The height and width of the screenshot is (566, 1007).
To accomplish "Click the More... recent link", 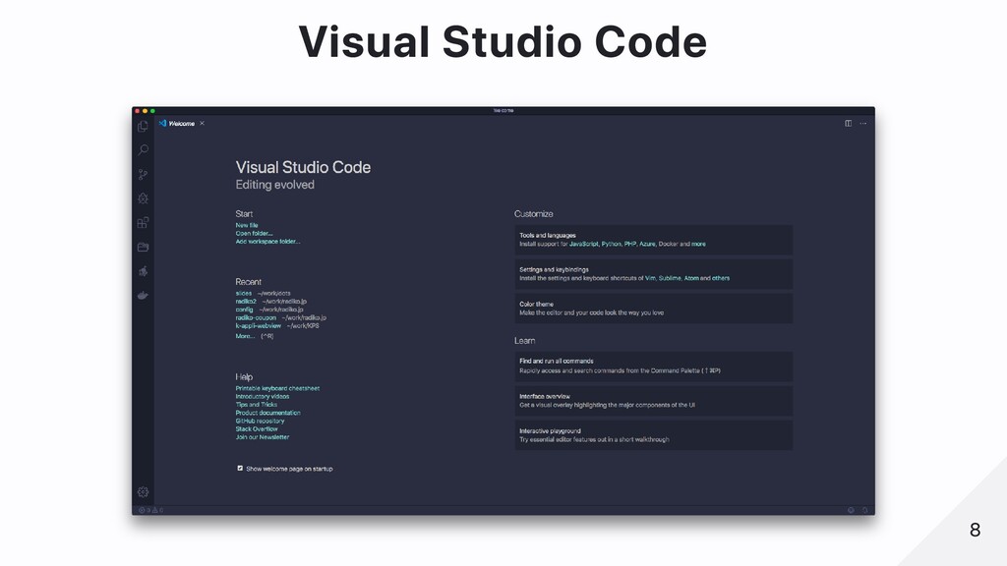I will pyautogui.click(x=245, y=336).
